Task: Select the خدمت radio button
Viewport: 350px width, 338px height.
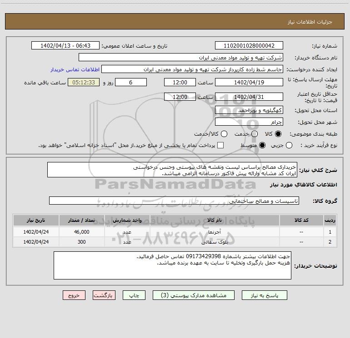Action: pos(255,134)
